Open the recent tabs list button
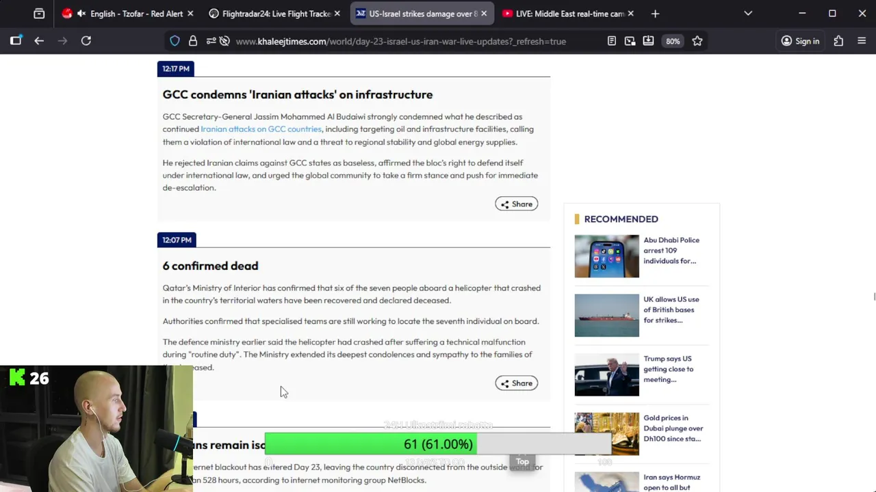Viewport: 876px width, 492px height. pos(39,14)
